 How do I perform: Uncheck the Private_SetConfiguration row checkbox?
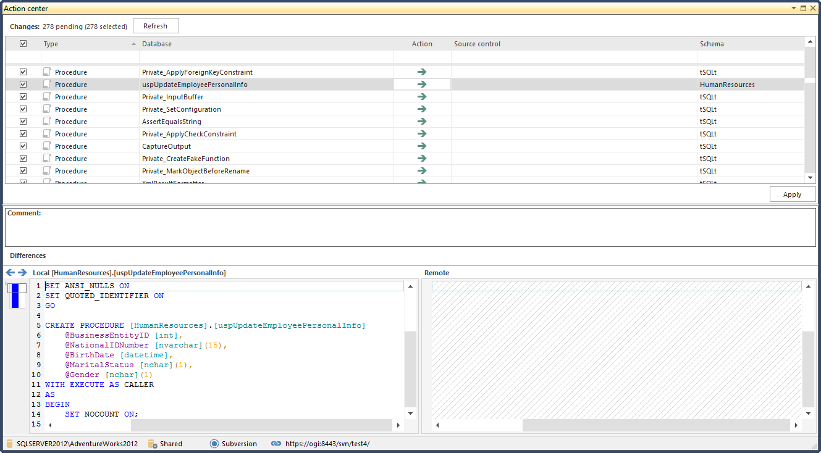click(23, 109)
